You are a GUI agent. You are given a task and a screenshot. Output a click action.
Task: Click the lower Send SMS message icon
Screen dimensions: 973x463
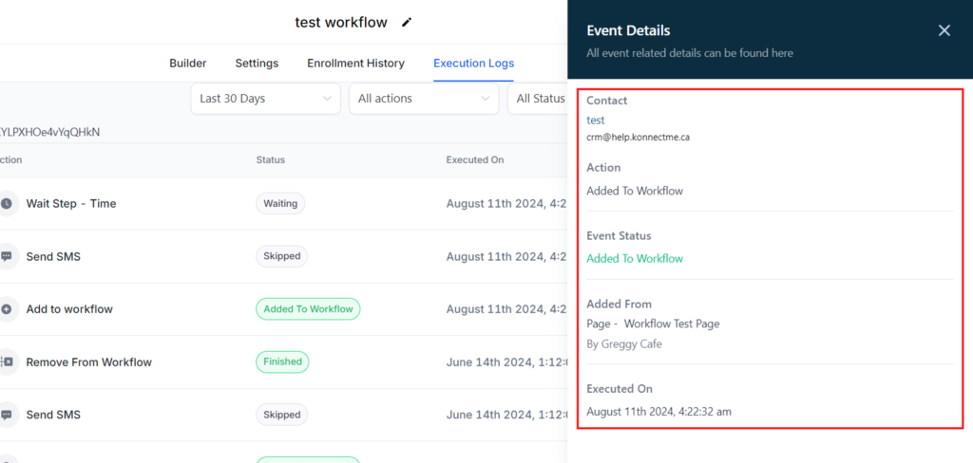pyautogui.click(x=8, y=415)
